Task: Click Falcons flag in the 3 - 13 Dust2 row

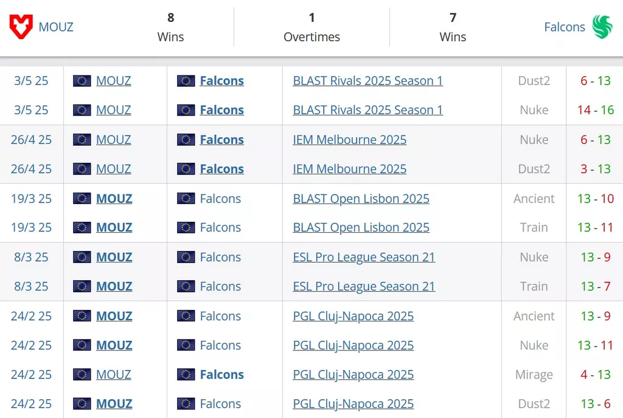Action: [186, 169]
